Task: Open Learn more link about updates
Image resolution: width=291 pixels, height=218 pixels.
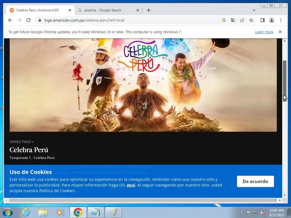Action: pyautogui.click(x=264, y=32)
